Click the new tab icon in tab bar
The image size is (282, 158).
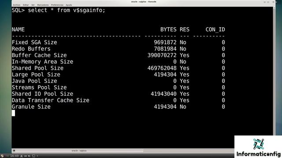[14, 151]
